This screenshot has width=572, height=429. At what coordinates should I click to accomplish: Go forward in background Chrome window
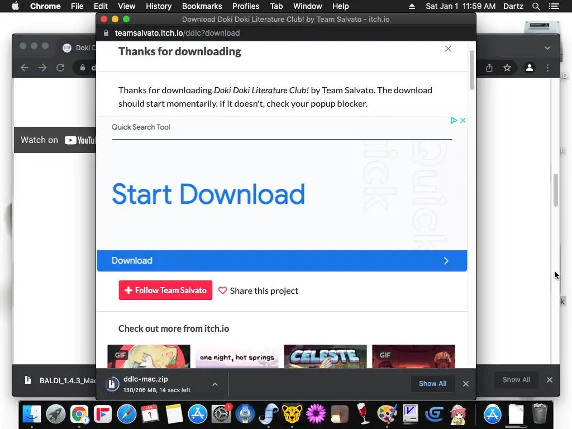42,68
